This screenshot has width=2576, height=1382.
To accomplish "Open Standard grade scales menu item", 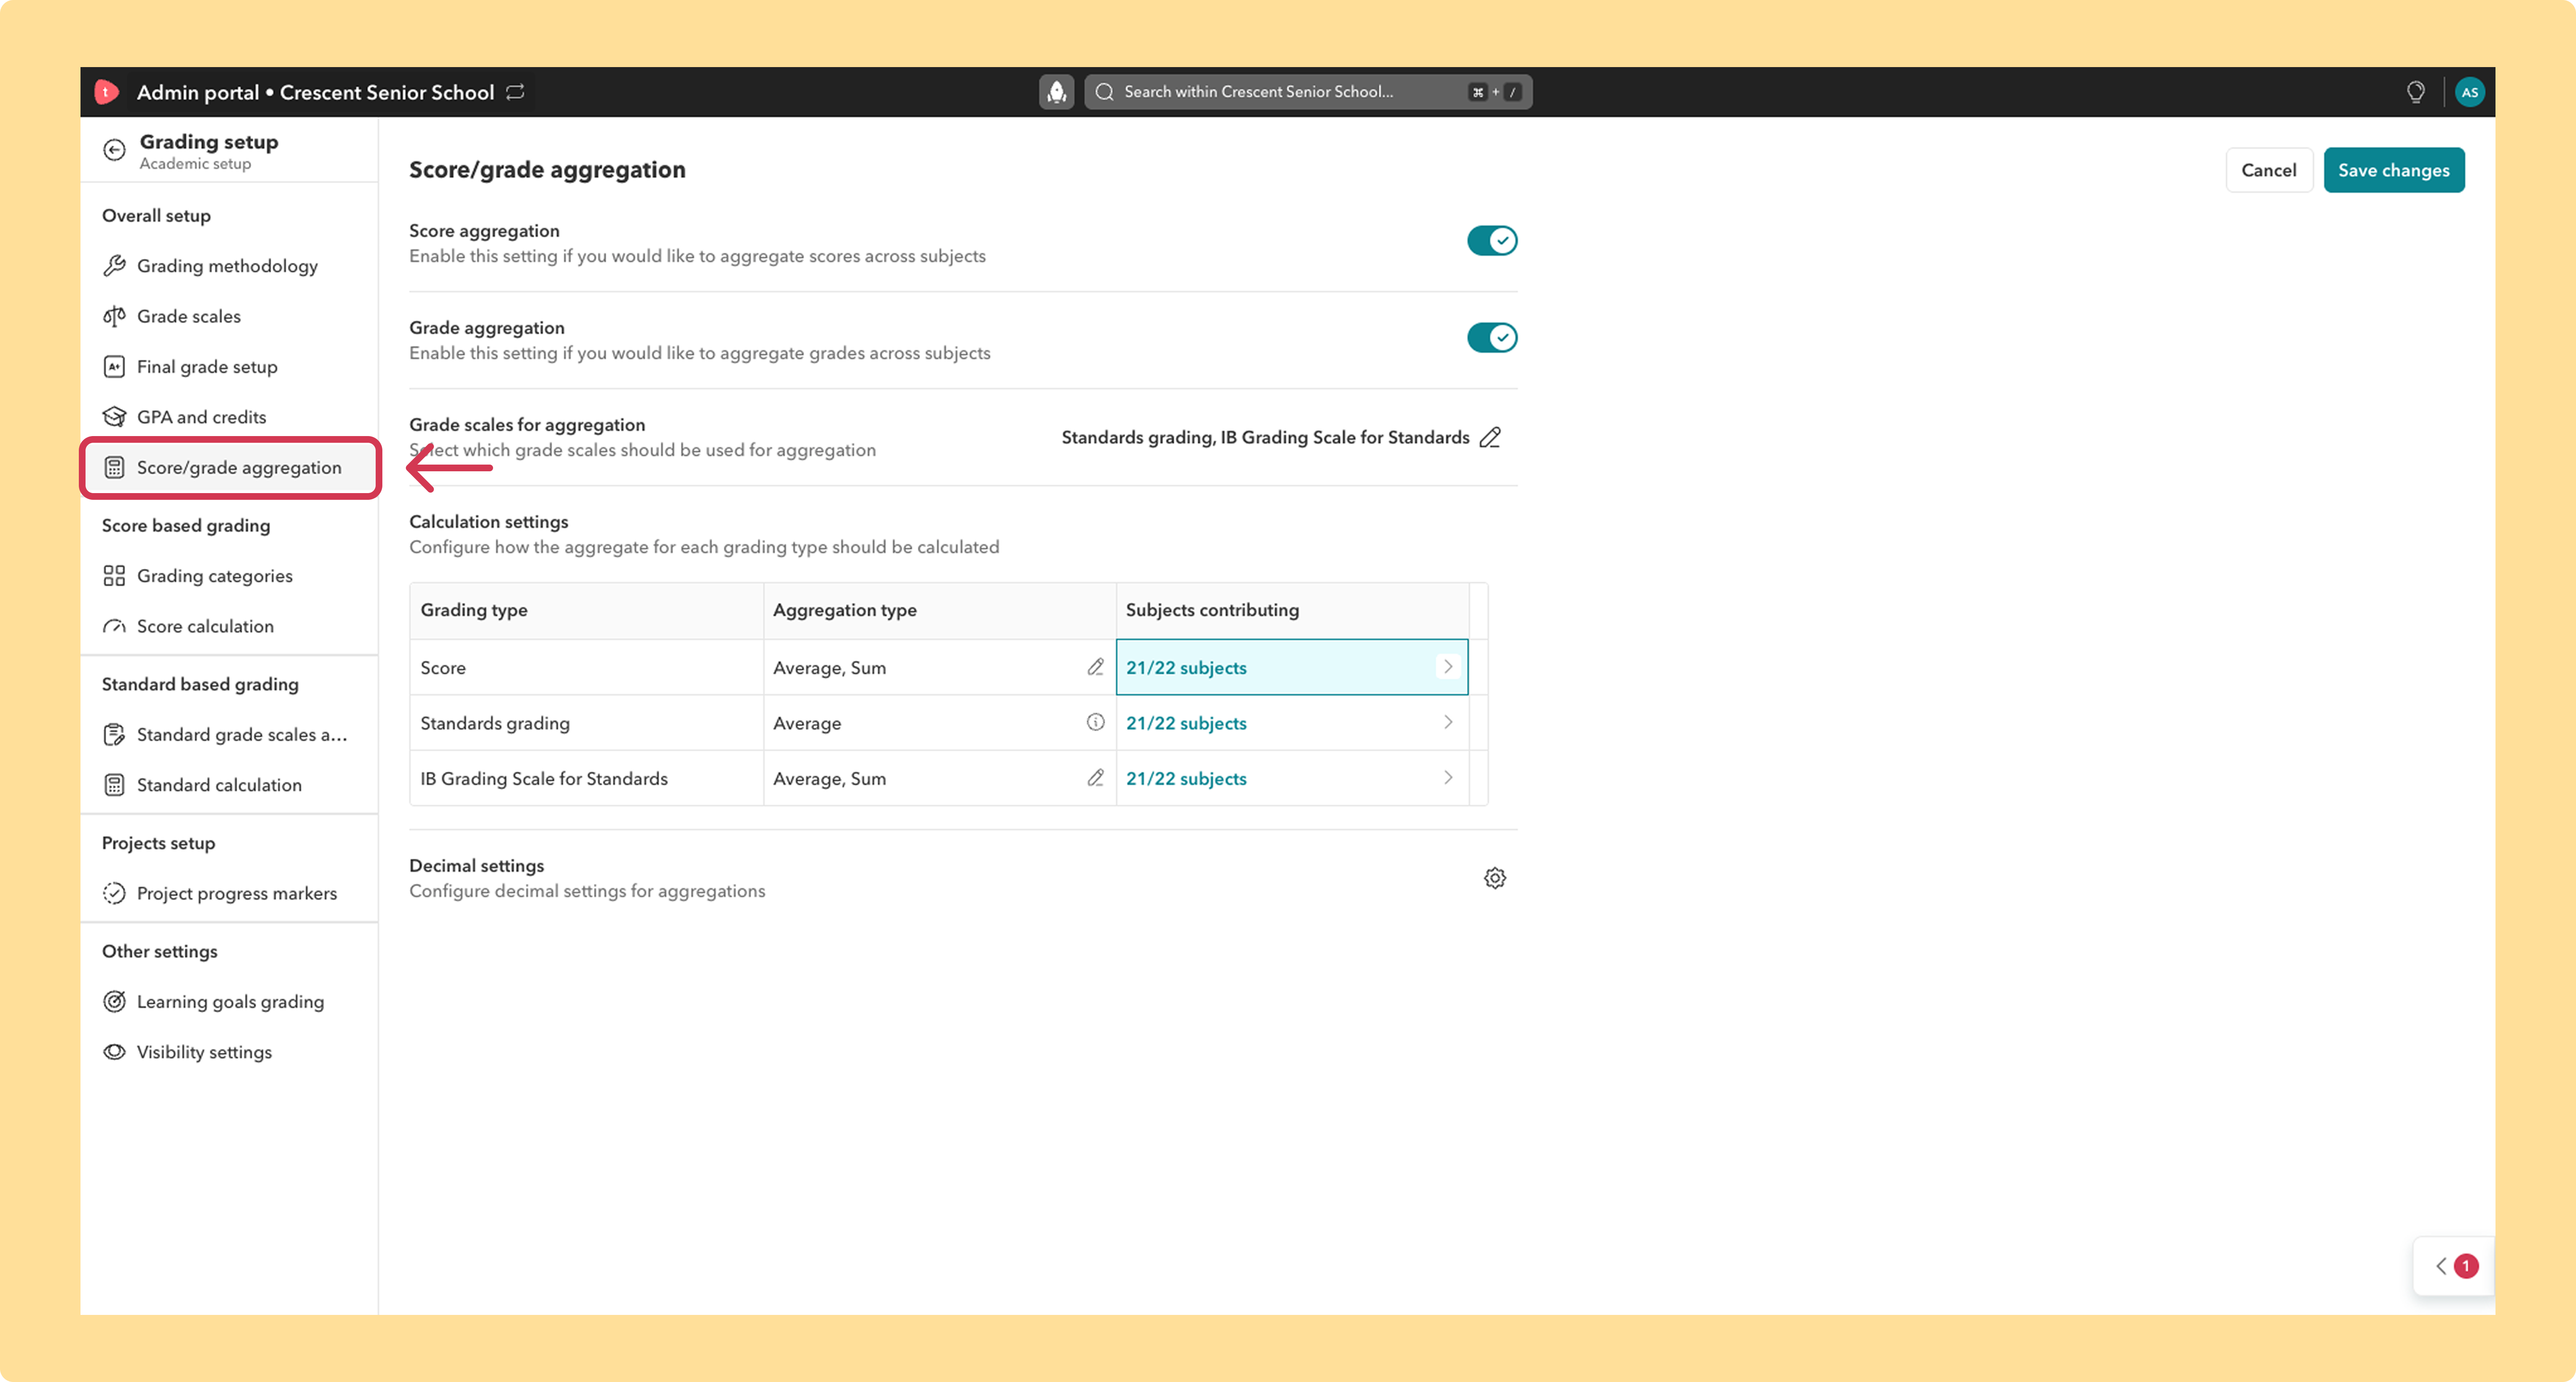I will pos(229,735).
